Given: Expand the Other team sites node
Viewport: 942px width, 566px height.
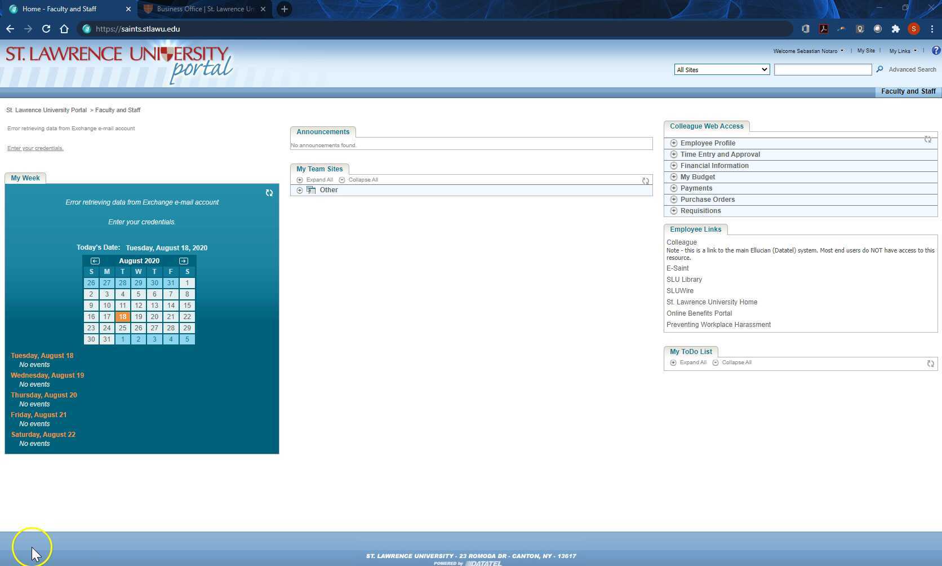Looking at the screenshot, I should click(x=300, y=191).
